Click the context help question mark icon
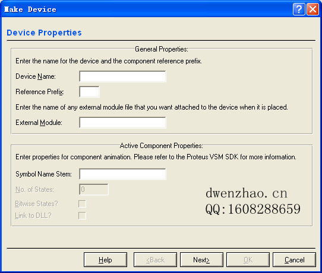The height and width of the screenshot is (273, 322). click(x=299, y=9)
